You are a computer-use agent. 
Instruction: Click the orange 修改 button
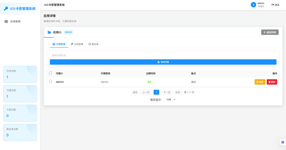260,82
